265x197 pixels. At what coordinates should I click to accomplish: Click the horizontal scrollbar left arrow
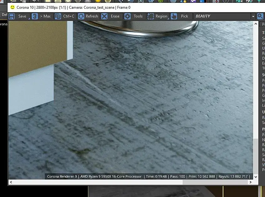(11, 182)
